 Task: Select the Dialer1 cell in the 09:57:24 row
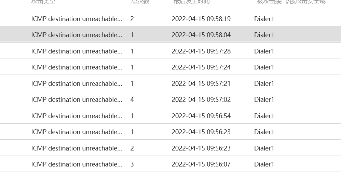point(264,67)
